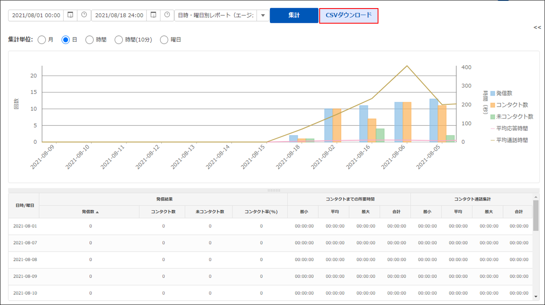Viewport: 545px width, 305px height.
Task: Select the 月 aggregation unit
Action: [42, 40]
